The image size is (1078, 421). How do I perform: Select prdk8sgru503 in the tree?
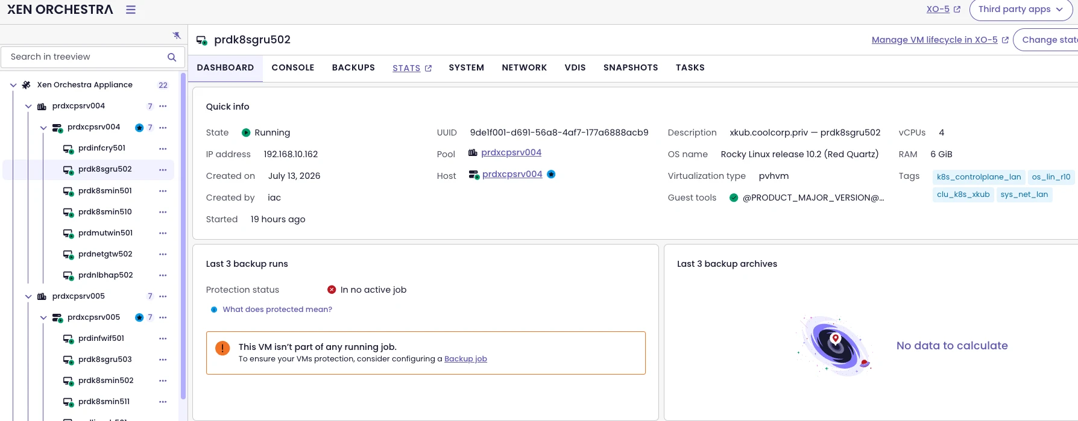coord(105,360)
